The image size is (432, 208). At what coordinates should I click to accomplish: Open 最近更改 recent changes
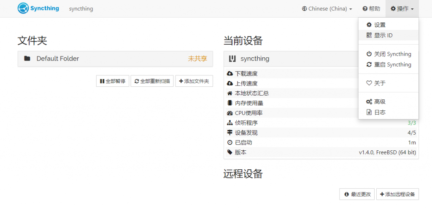pyautogui.click(x=357, y=194)
